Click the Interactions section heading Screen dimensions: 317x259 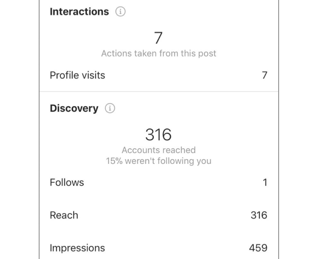(x=79, y=11)
